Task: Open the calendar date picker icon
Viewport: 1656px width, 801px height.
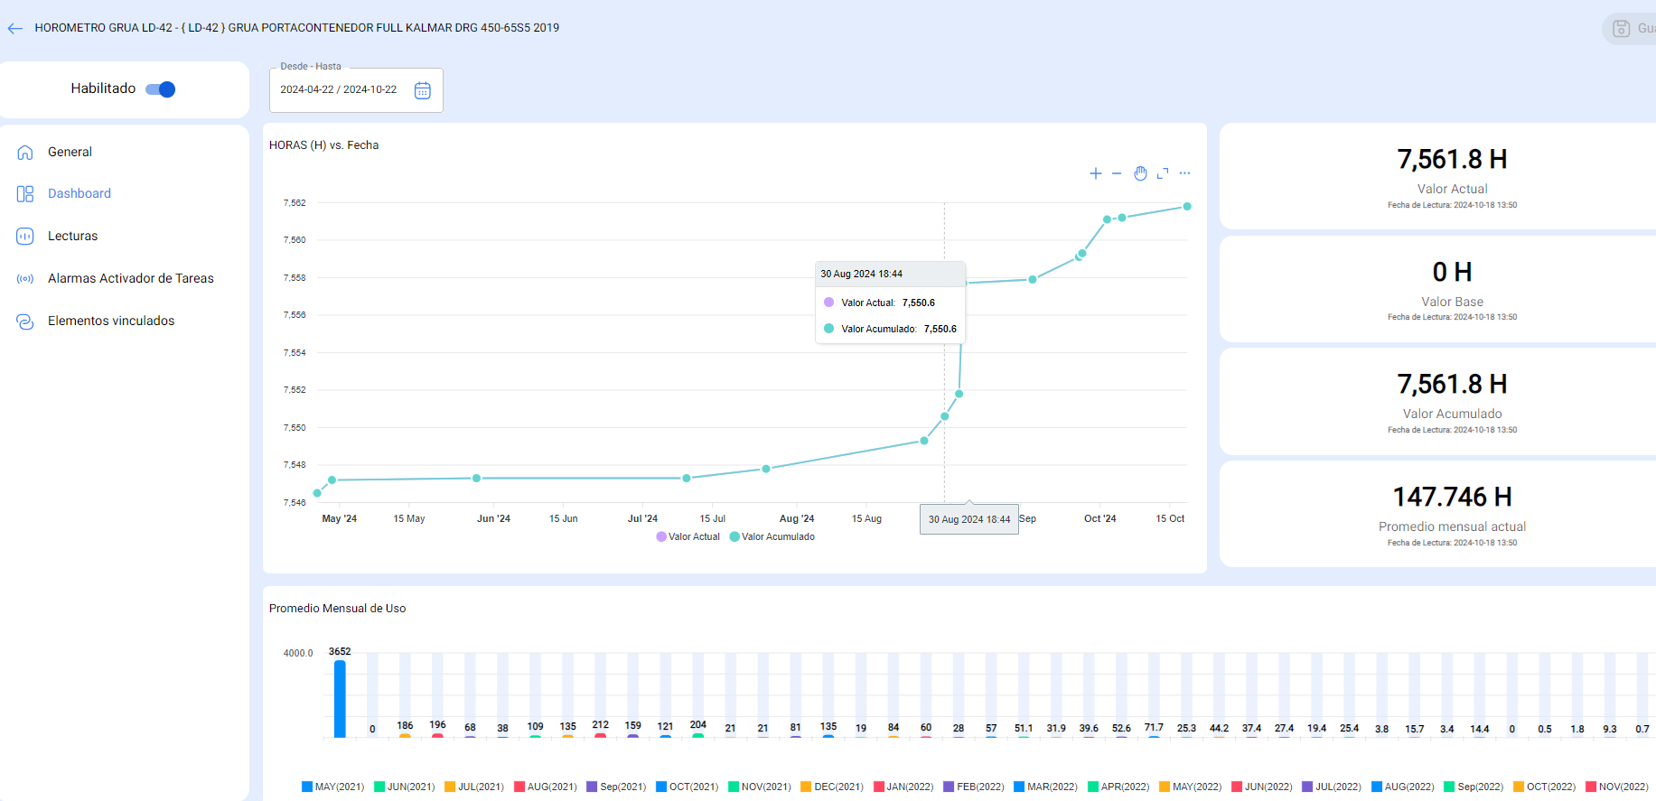Action: click(x=422, y=90)
